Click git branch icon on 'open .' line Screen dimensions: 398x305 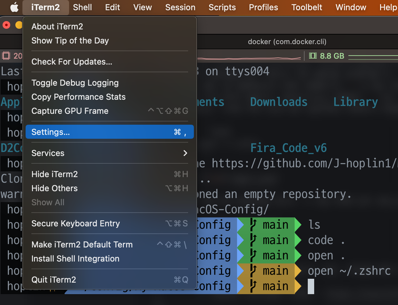(253, 255)
